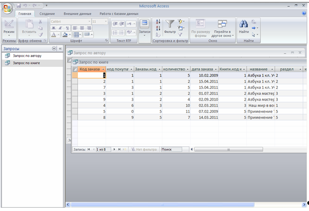Image resolution: width=309 pixels, height=211 pixels.
Task: Click date cell 02.09.2010
Action: (204, 99)
